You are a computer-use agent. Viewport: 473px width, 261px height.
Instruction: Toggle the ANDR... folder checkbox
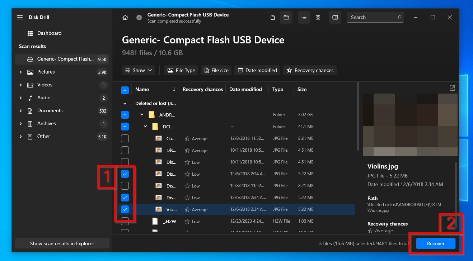[125, 115]
